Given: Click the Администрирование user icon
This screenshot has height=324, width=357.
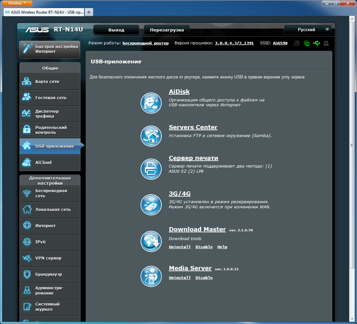Looking at the screenshot, I should [x=27, y=290].
